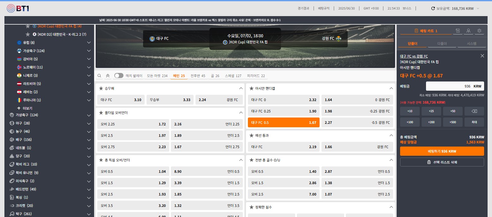
Task: Open the user account icon in bet panel
Action: (x=468, y=31)
